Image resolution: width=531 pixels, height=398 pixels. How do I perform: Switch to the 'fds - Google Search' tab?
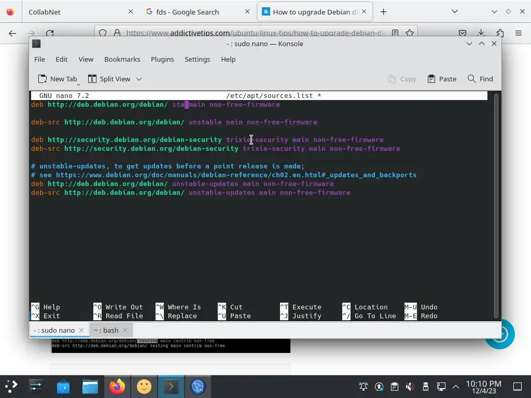(197, 12)
